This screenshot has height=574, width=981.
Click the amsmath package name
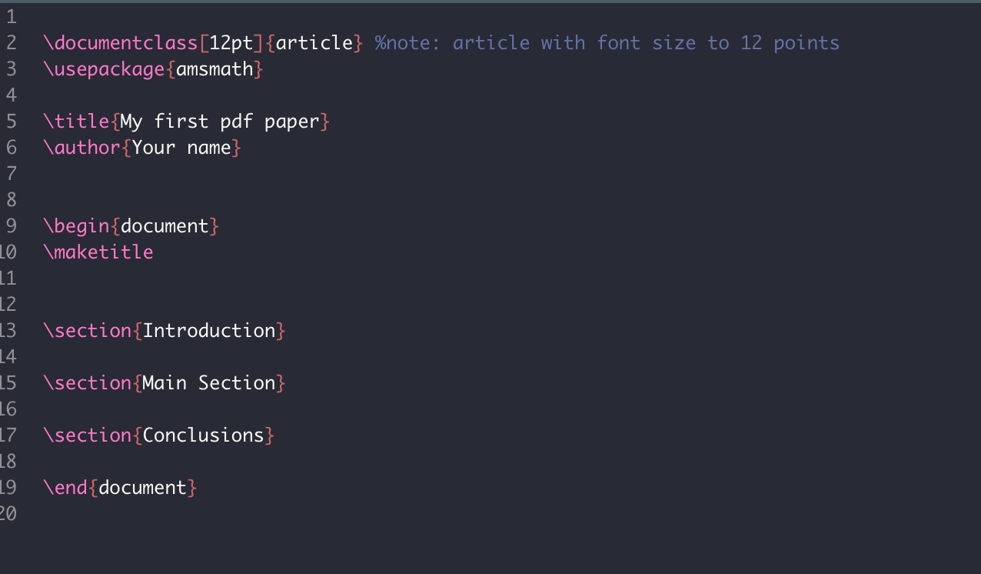[x=214, y=69]
